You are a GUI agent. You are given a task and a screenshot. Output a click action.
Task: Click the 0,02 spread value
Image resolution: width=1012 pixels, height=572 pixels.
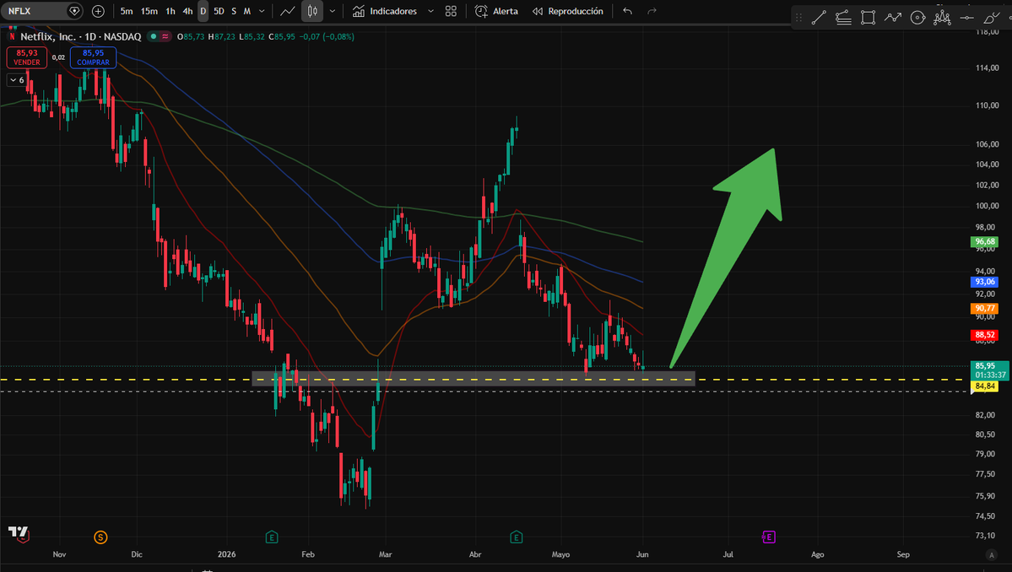pos(59,57)
